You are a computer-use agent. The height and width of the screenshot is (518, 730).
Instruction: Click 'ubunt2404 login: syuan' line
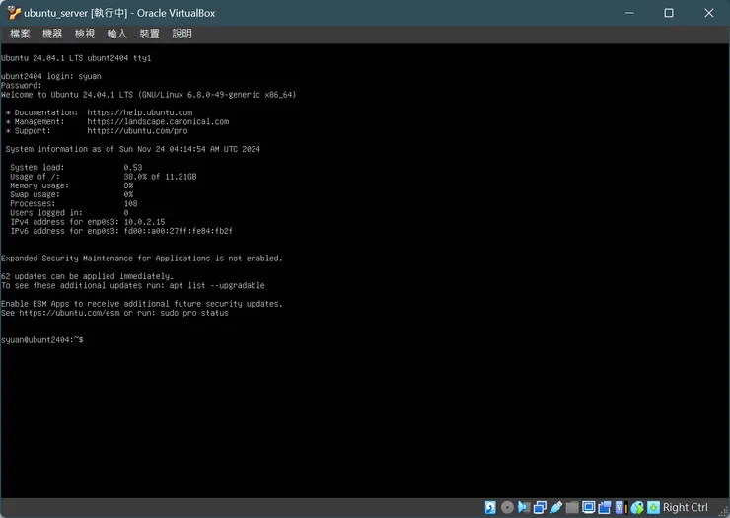(x=51, y=76)
